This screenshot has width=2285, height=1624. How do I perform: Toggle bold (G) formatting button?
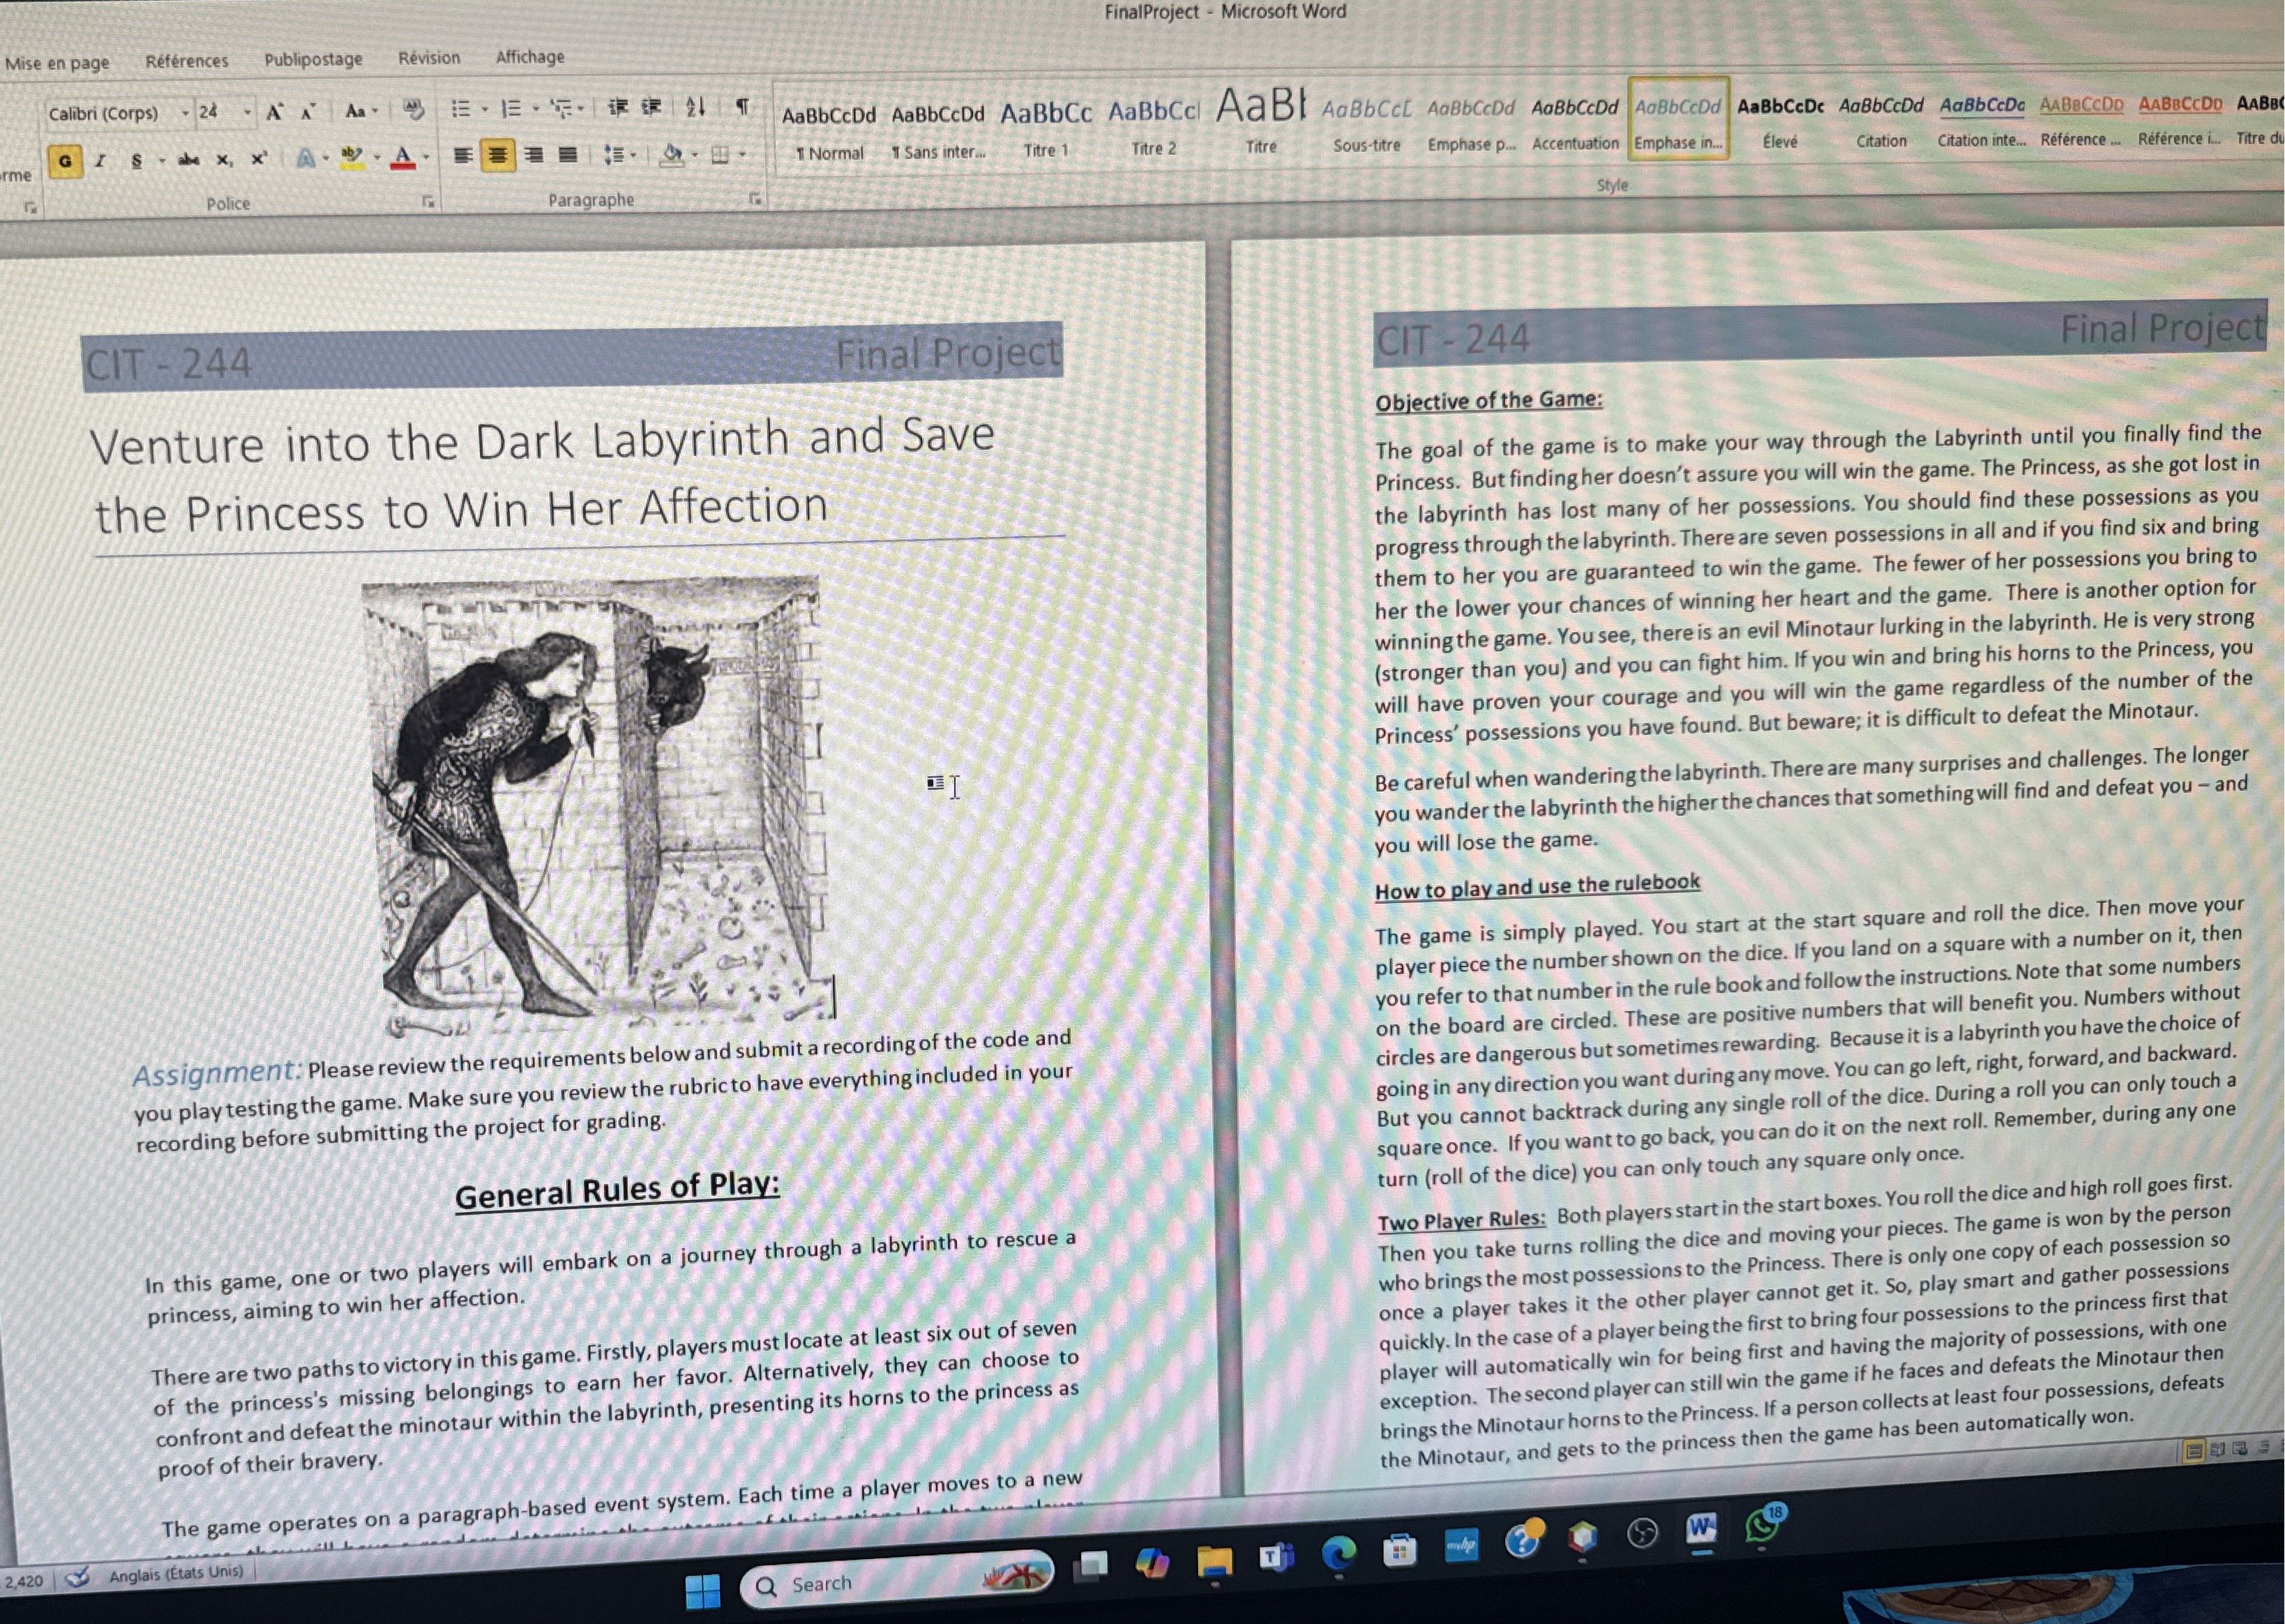point(65,161)
